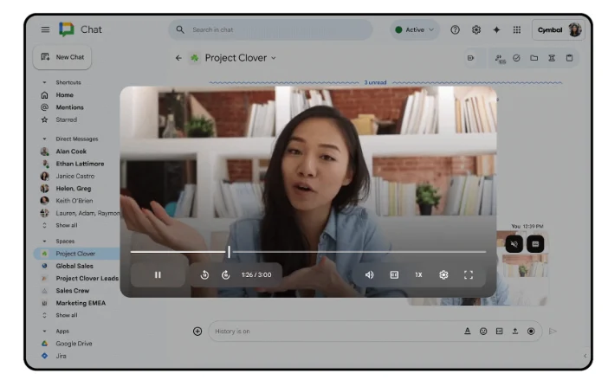Screen dimensions: 608x380
Task: Open the Gemini sparkle icon
Action: coord(496,29)
